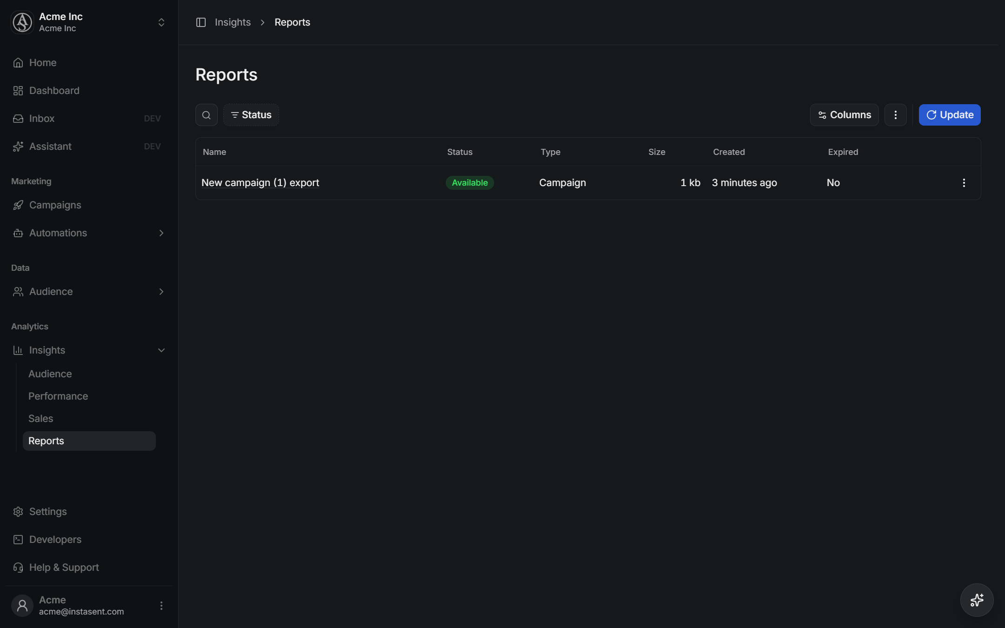Click the Update button

click(950, 115)
